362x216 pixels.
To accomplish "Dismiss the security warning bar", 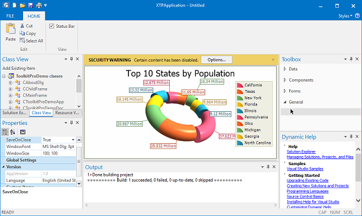I will click(273, 60).
